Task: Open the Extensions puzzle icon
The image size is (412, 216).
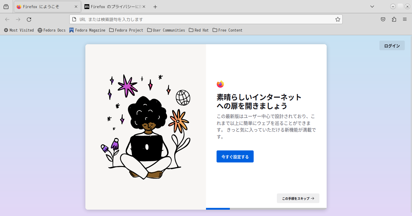Action: click(394, 19)
